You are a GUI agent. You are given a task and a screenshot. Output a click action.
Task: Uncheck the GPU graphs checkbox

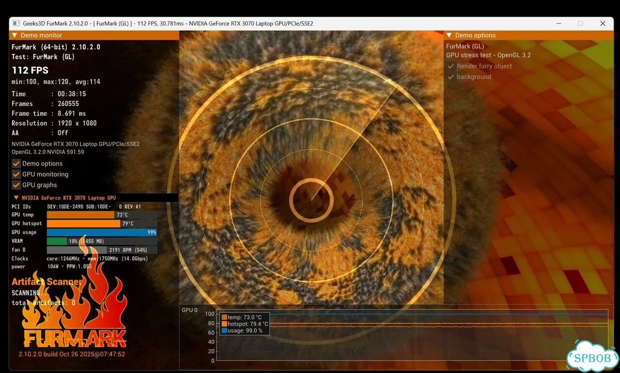16,185
